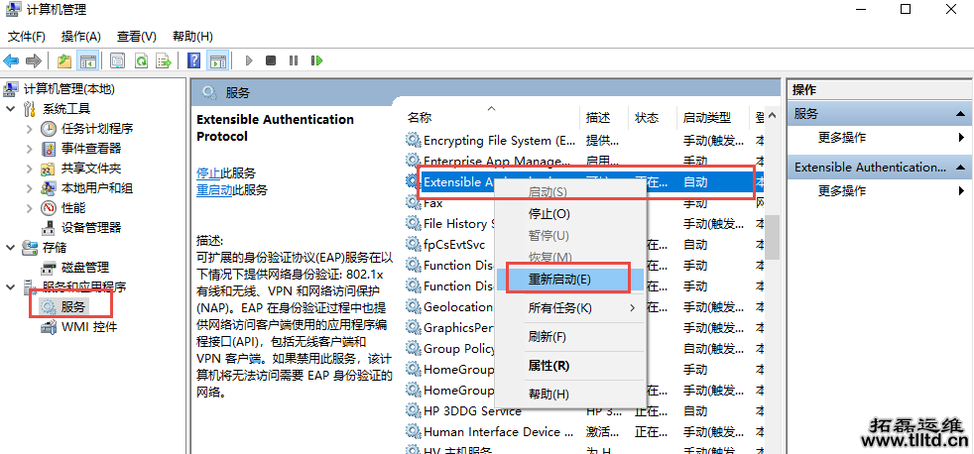Click the 重启动 link to restart this service
Viewport: 974px width, 454px height.
pos(214,190)
